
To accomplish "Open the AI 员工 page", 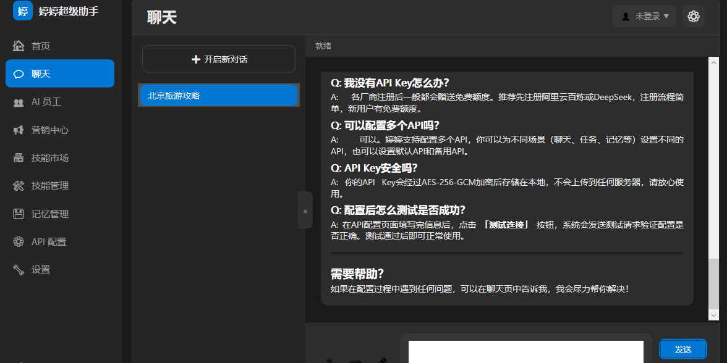I will click(x=60, y=102).
